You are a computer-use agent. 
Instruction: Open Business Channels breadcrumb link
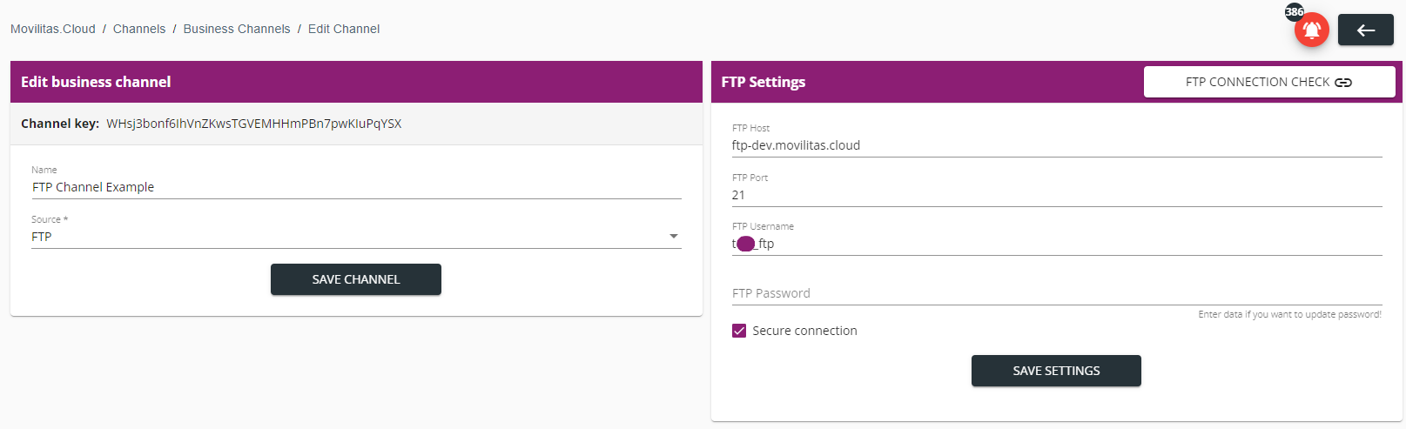pos(237,29)
